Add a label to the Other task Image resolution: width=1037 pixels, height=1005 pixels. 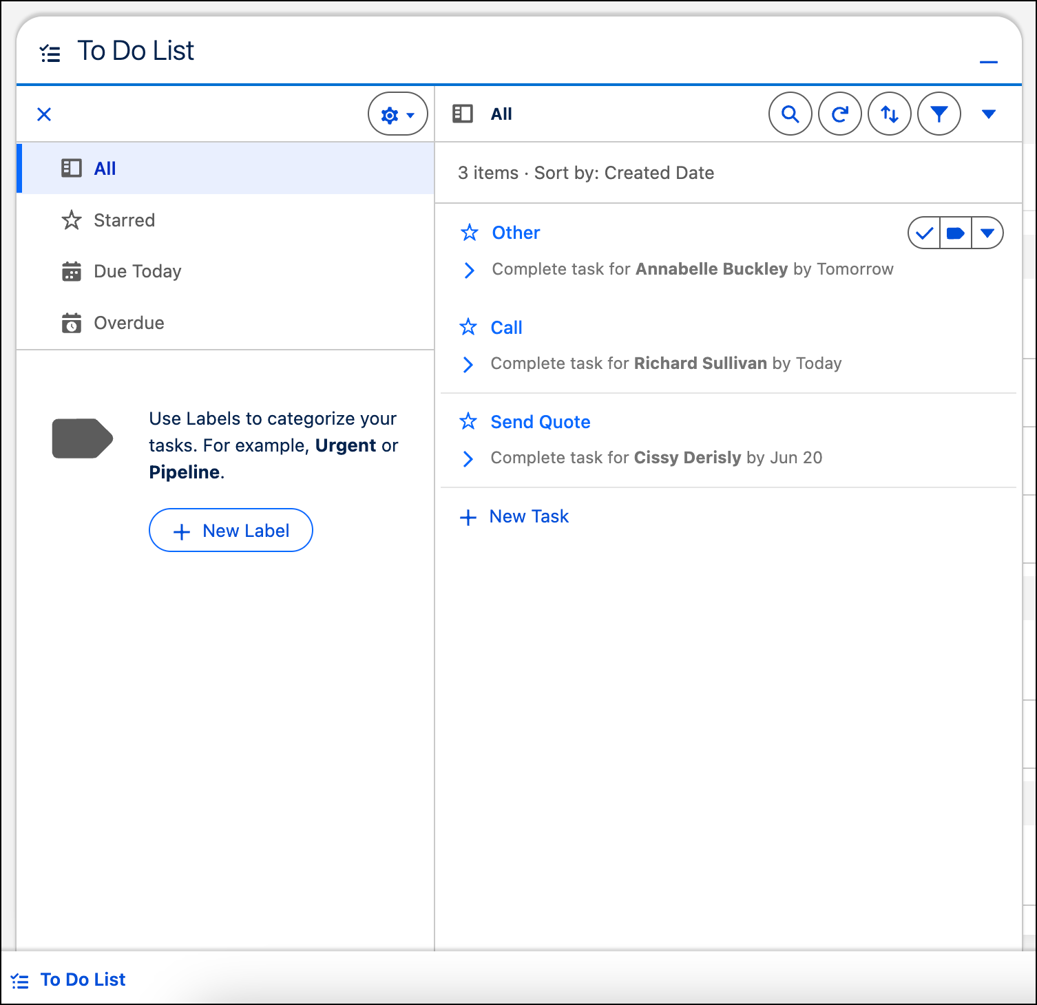point(956,233)
